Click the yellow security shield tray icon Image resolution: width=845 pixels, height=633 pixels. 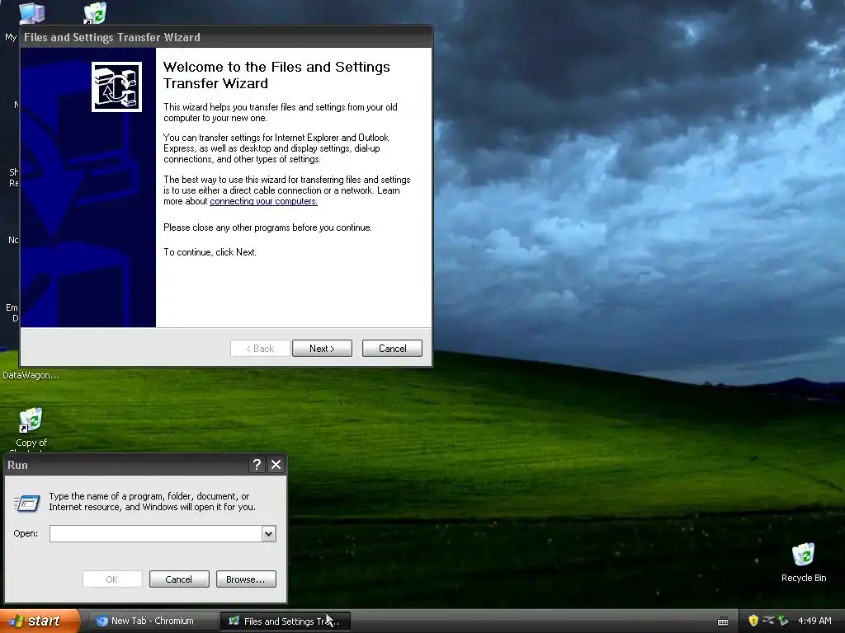pyautogui.click(x=753, y=621)
